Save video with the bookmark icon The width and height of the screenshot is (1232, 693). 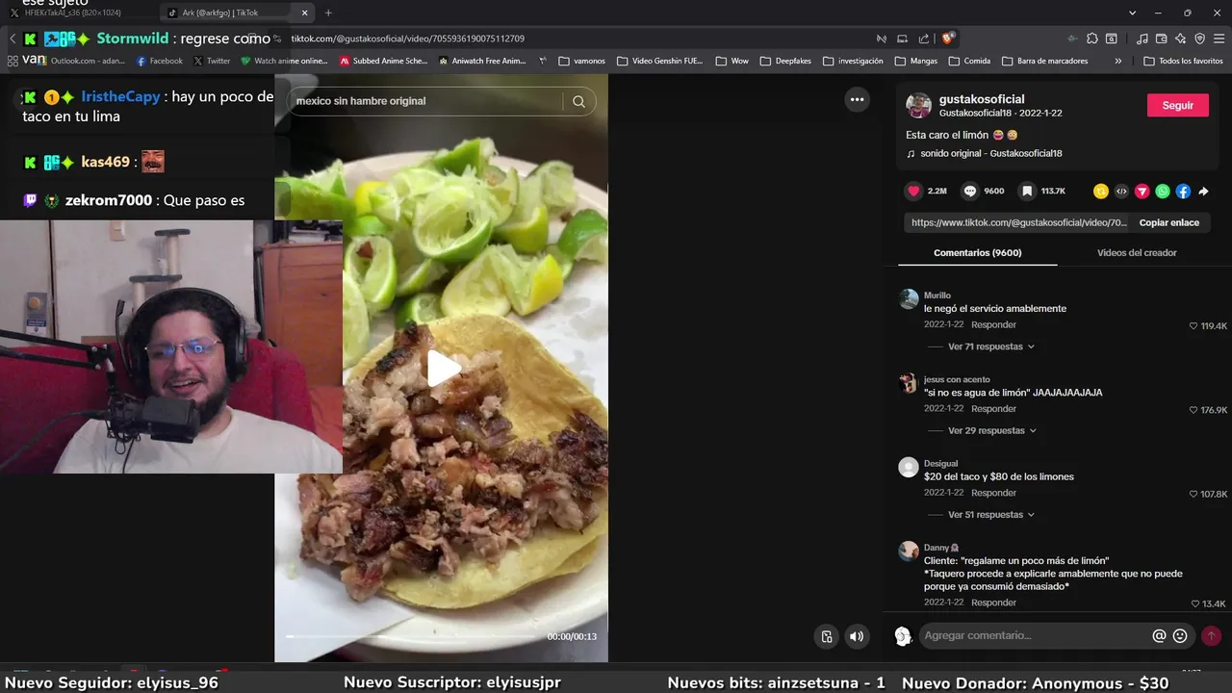pyautogui.click(x=1027, y=191)
